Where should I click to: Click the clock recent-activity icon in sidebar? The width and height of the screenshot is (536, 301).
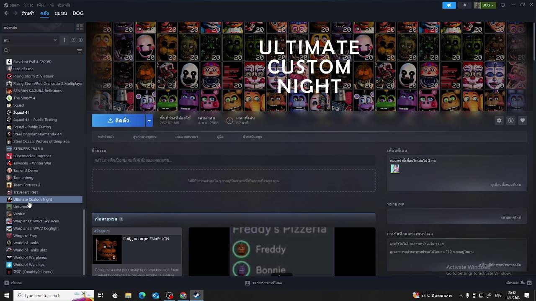[x=73, y=40]
